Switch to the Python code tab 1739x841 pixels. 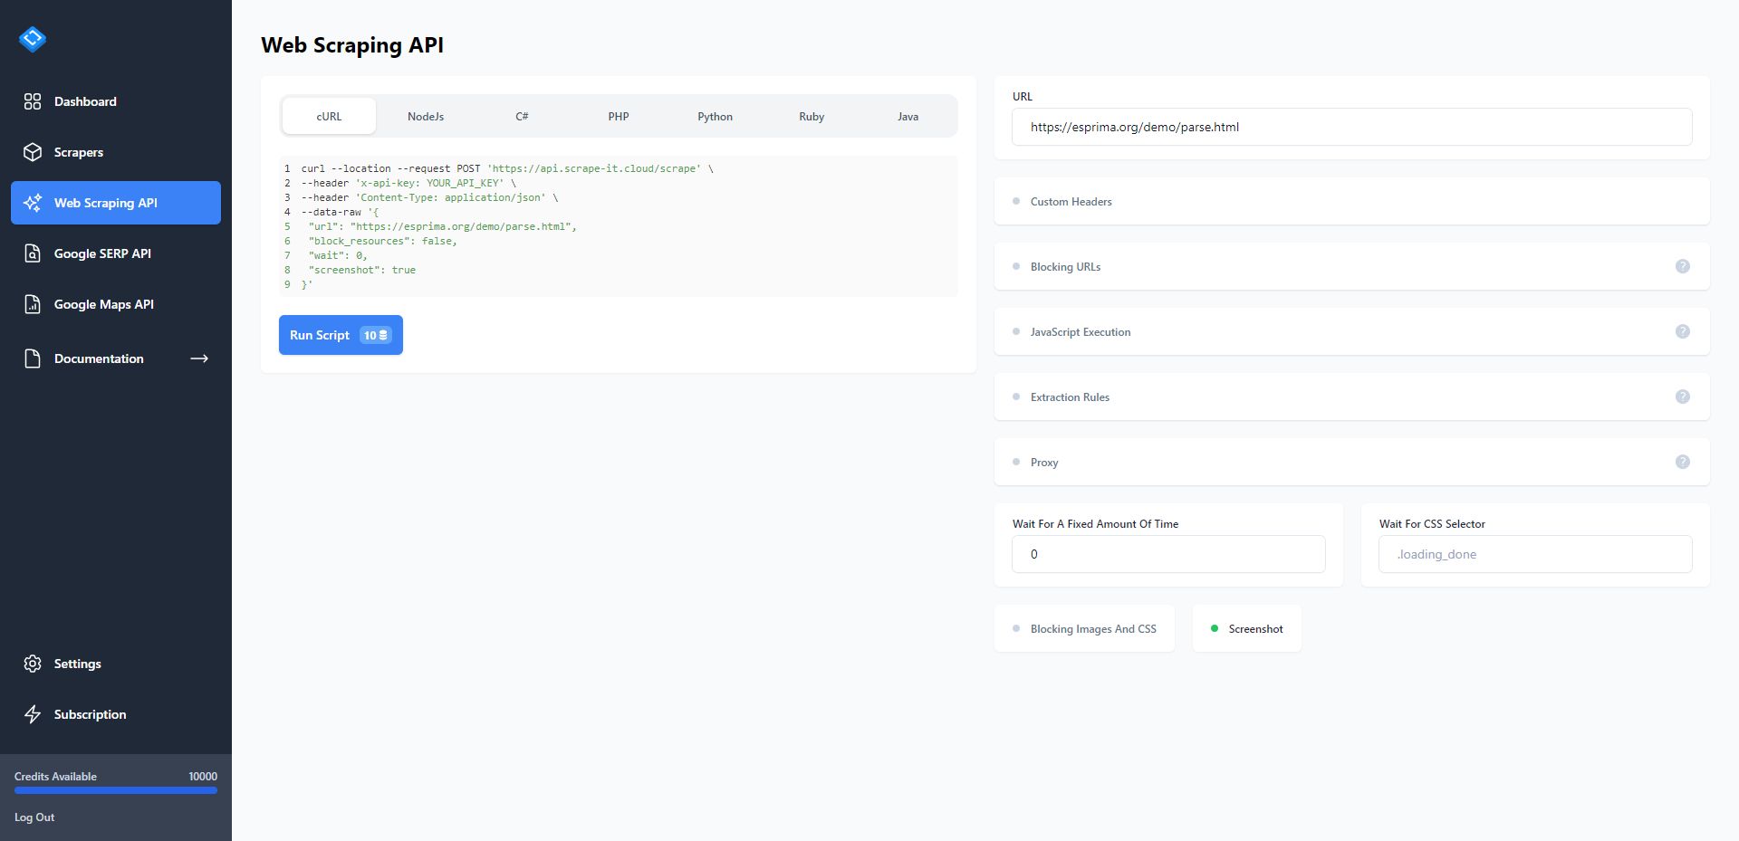[715, 116]
